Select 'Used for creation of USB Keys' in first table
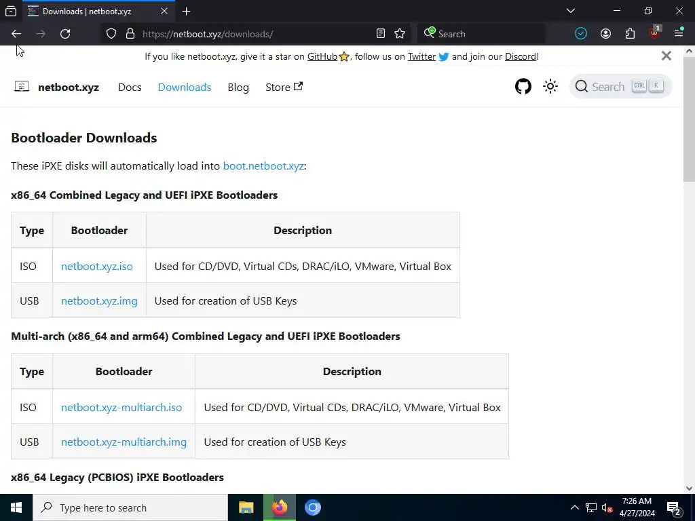This screenshot has width=695, height=521. tap(225, 301)
